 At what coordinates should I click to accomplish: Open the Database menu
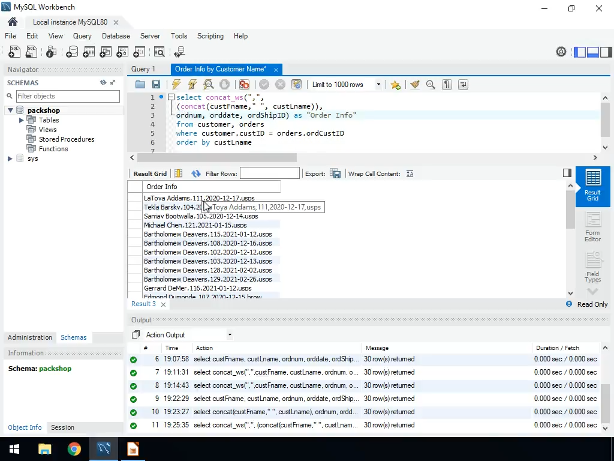(116, 36)
